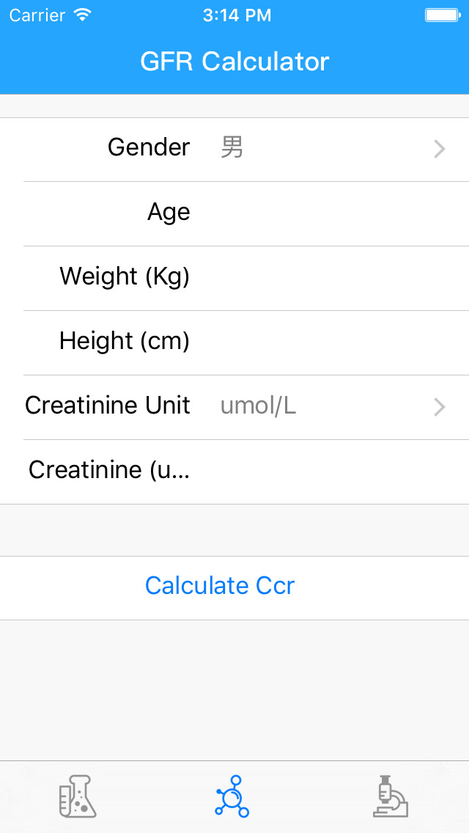Tap the Calculate Ccr button
Screen dimensions: 469x833
(220, 585)
